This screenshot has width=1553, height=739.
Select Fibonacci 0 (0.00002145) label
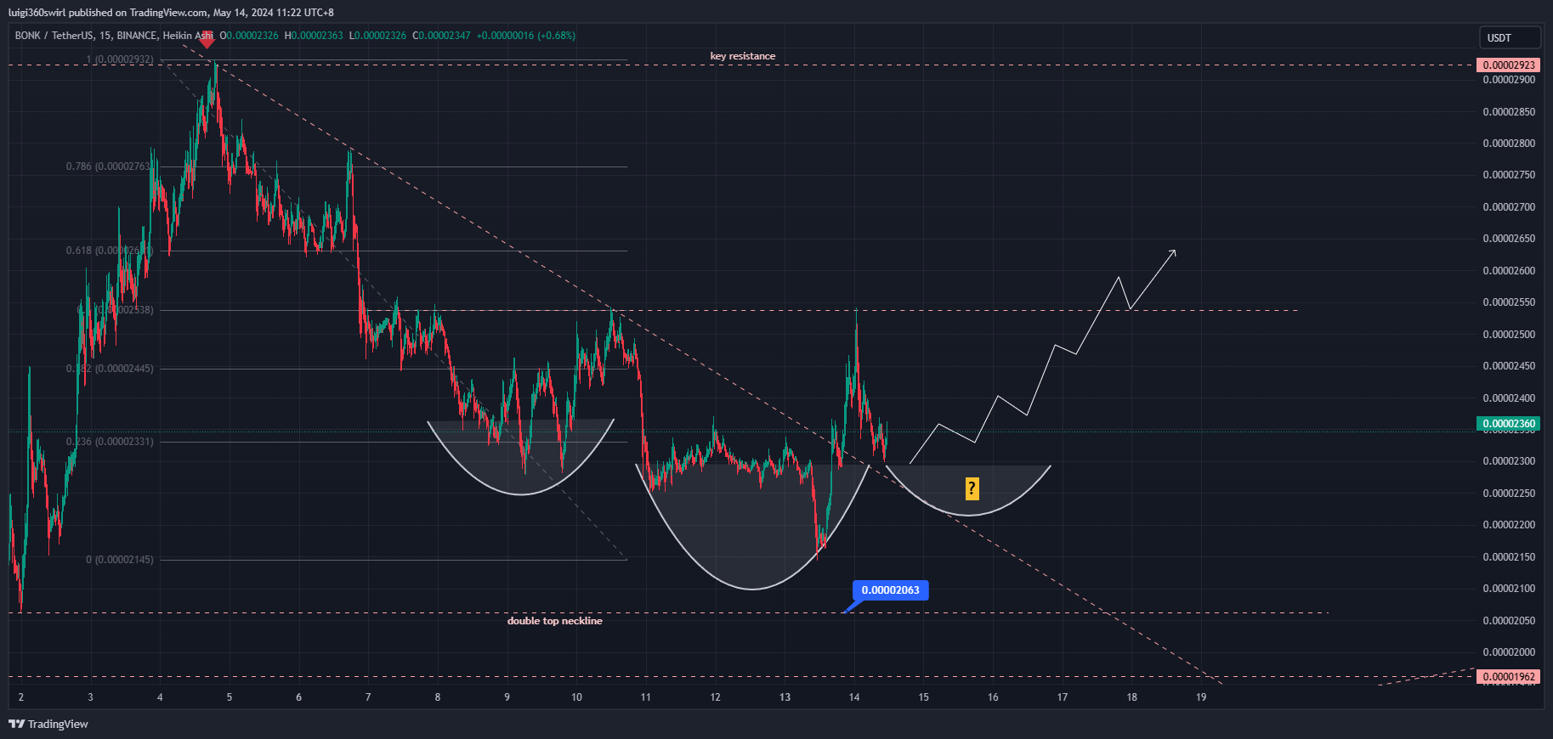[x=120, y=560]
